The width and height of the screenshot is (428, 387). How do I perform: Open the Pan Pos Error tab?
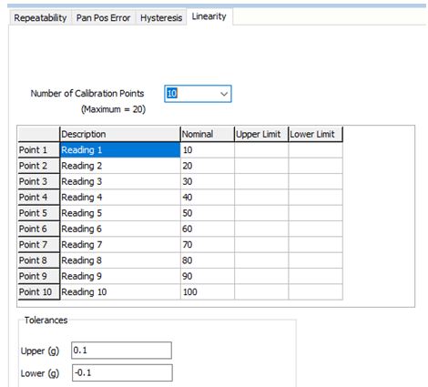103,18
